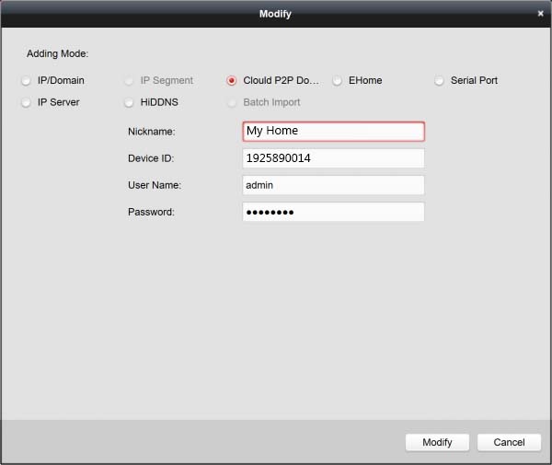Click the Adding Mode label
This screenshot has width=552, height=465.
click(57, 54)
